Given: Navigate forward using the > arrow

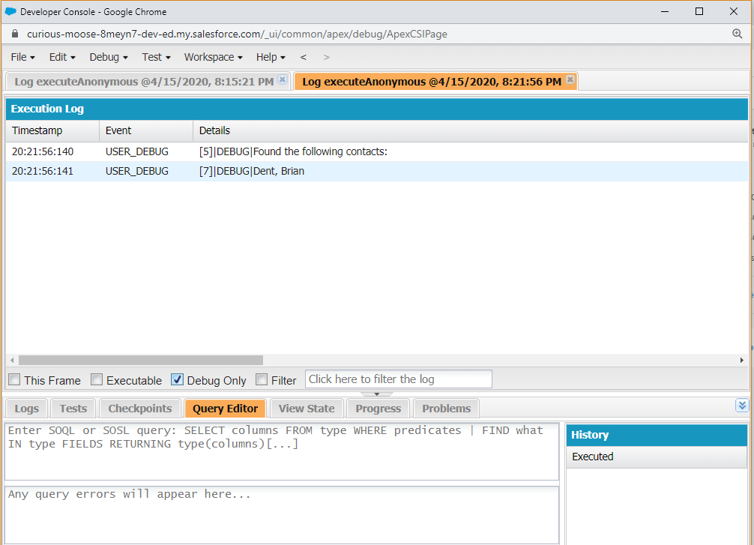Looking at the screenshot, I should [327, 57].
